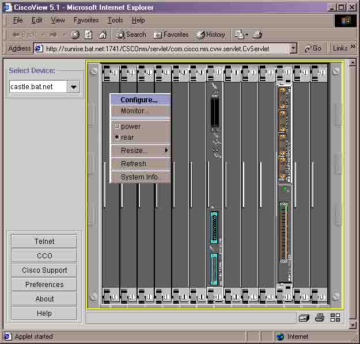This screenshot has height=344, width=360.
Task: Click the CCO button
Action: (44, 256)
